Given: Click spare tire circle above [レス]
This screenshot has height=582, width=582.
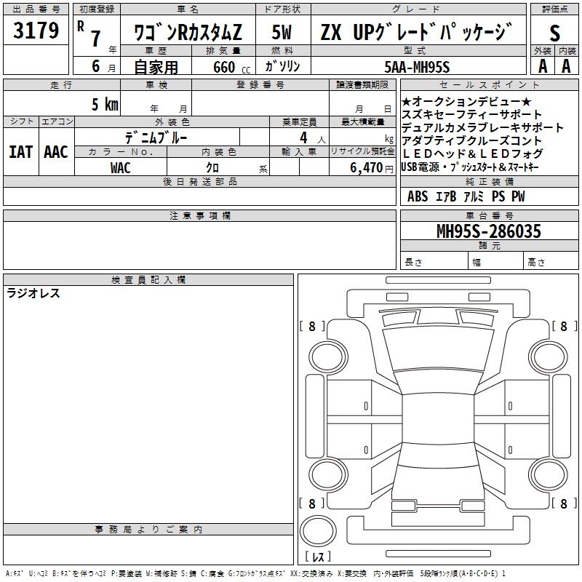Looking at the screenshot, I should click(x=318, y=531).
